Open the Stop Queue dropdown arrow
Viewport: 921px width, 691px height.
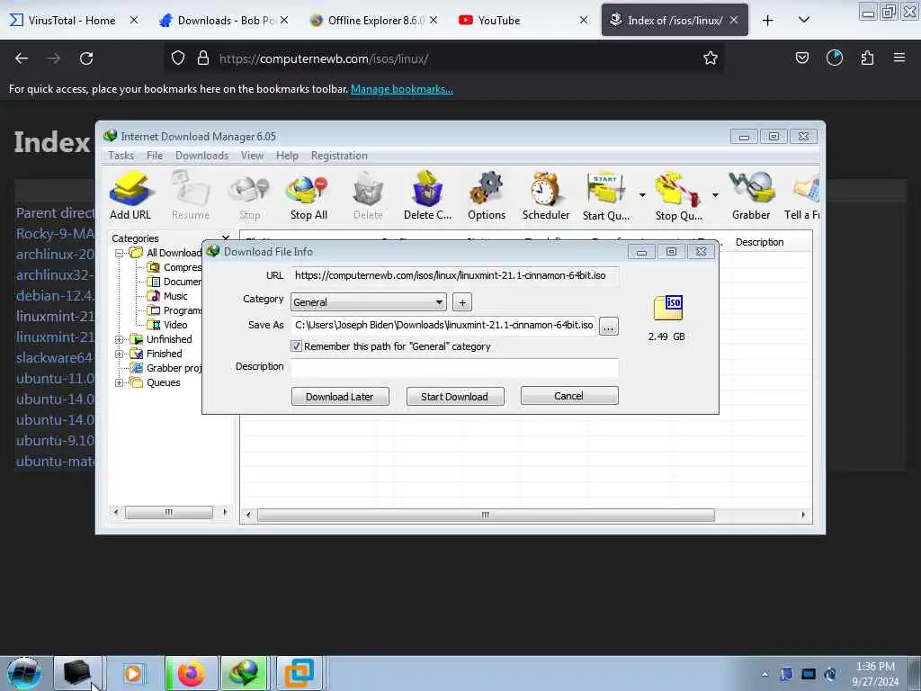[x=715, y=195]
